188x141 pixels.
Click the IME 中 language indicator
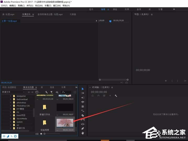point(4,136)
